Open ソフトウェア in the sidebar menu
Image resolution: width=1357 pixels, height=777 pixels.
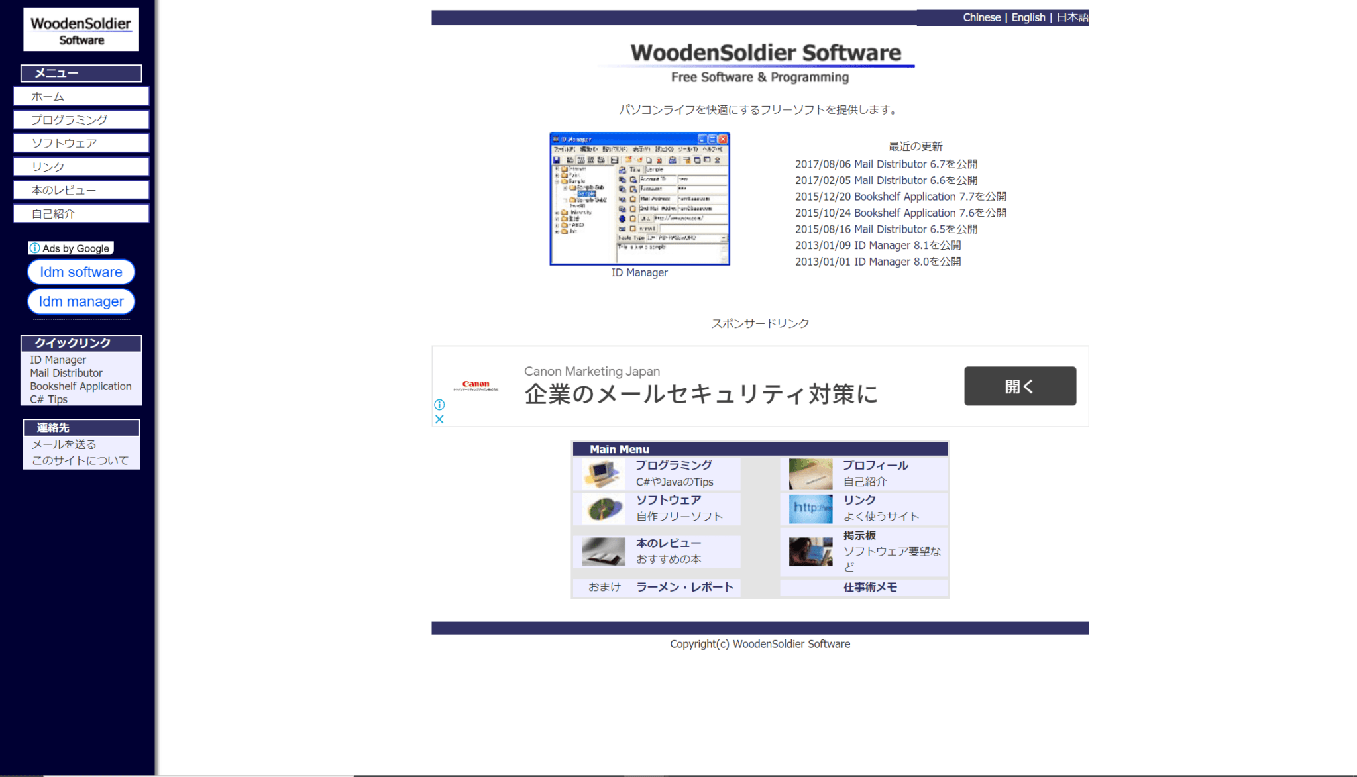pyautogui.click(x=81, y=143)
